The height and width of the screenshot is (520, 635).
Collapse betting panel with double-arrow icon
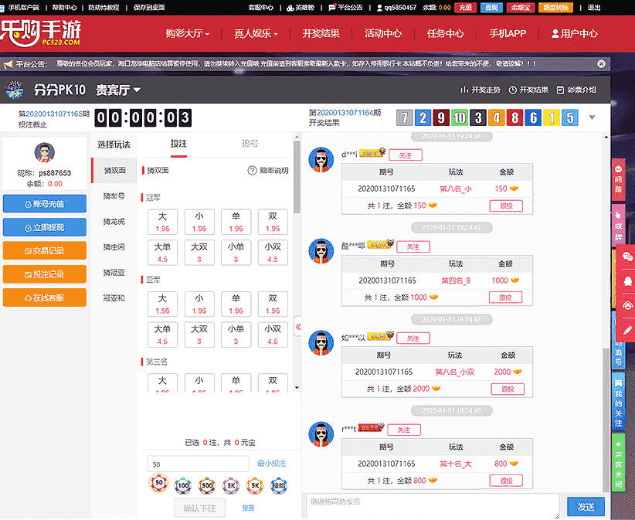pos(298,327)
